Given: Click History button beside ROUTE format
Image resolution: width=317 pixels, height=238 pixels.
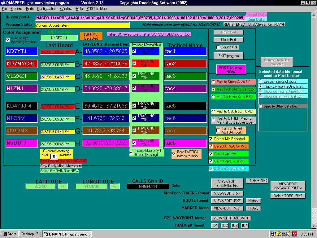Looking at the screenshot, I should click(253, 201).
